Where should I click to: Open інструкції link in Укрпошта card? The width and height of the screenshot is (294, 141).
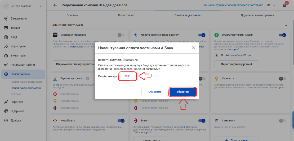click(x=279, y=87)
